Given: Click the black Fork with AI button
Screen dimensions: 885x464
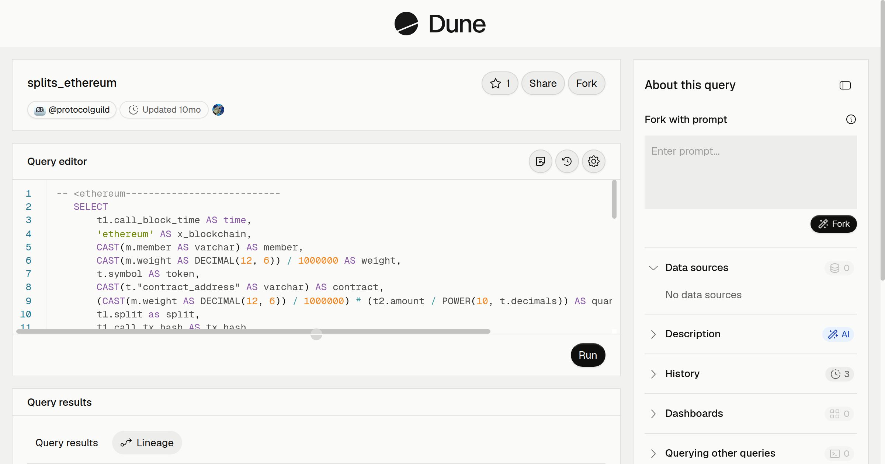Looking at the screenshot, I should [834, 224].
